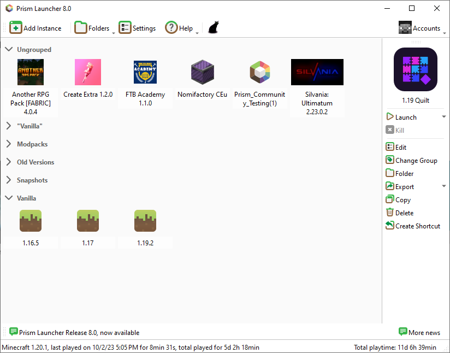Click the Help icon
450x353 pixels.
pyautogui.click(x=171, y=27)
